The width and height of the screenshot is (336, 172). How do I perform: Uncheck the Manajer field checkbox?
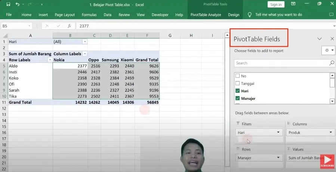pos(237,98)
